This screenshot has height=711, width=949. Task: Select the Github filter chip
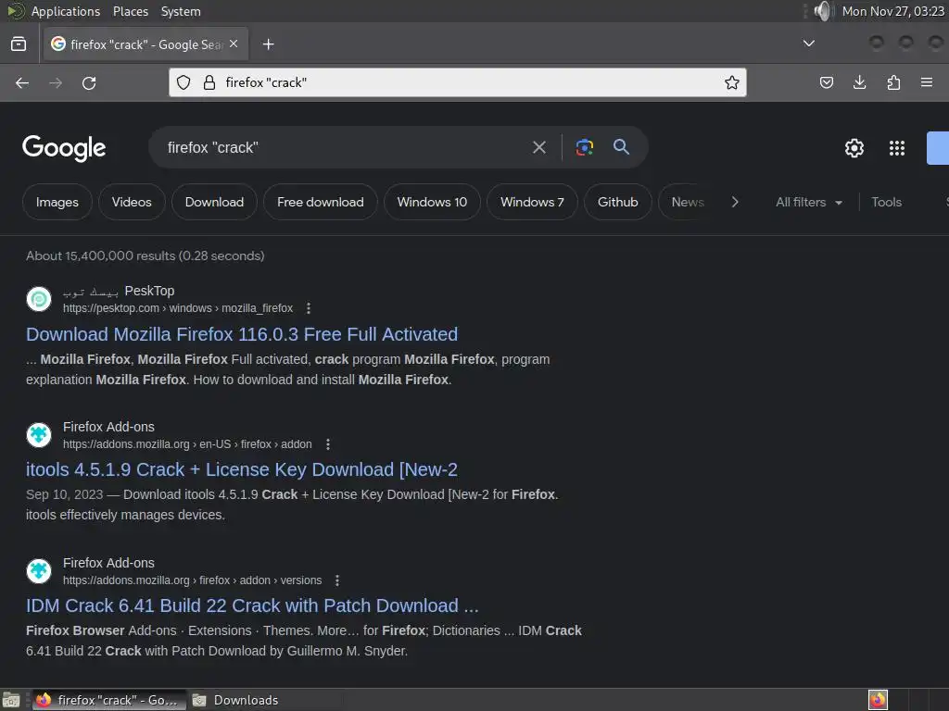point(618,202)
